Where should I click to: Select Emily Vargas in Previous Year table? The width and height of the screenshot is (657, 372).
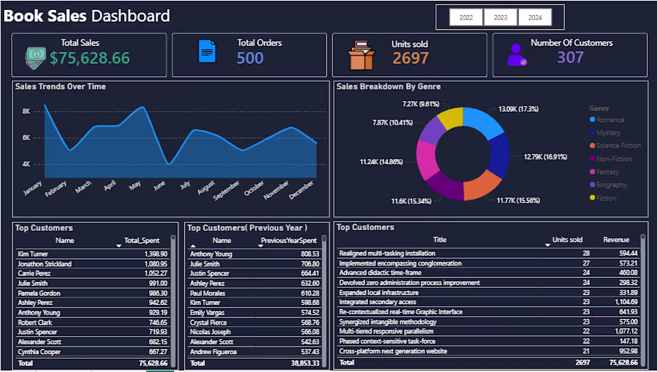[254, 312]
